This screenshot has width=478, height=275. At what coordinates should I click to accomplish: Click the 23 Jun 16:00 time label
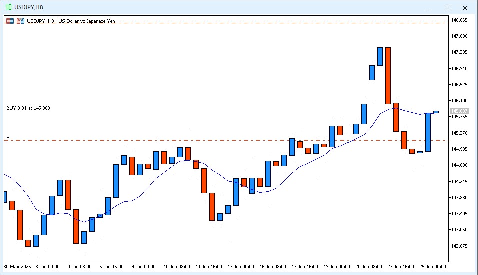401,267
